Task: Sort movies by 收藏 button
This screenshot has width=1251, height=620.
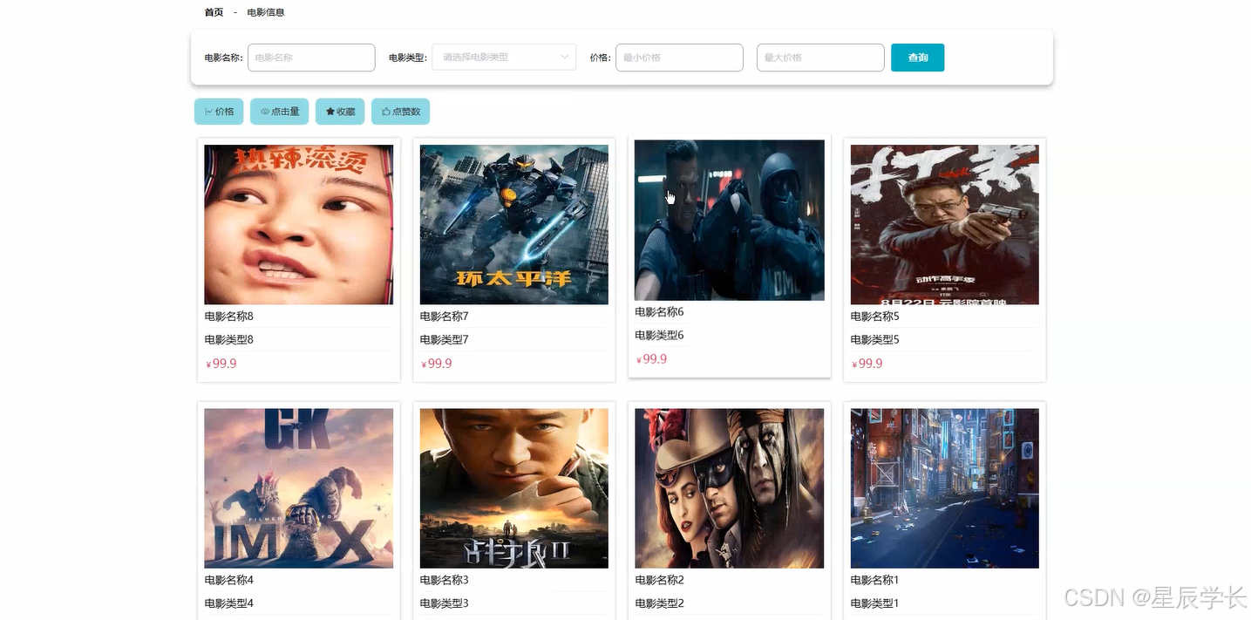Action: 340,112
